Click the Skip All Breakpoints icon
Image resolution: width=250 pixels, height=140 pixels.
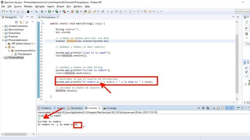pos(36,11)
